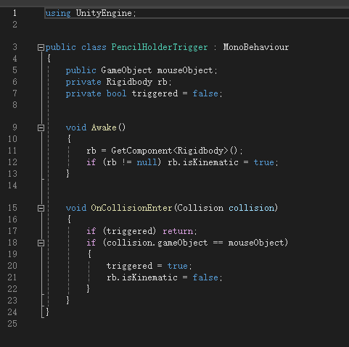Screen dimensions: 349x347
Task: Place cursor on MonoBehaviour base class
Action: click(256, 47)
